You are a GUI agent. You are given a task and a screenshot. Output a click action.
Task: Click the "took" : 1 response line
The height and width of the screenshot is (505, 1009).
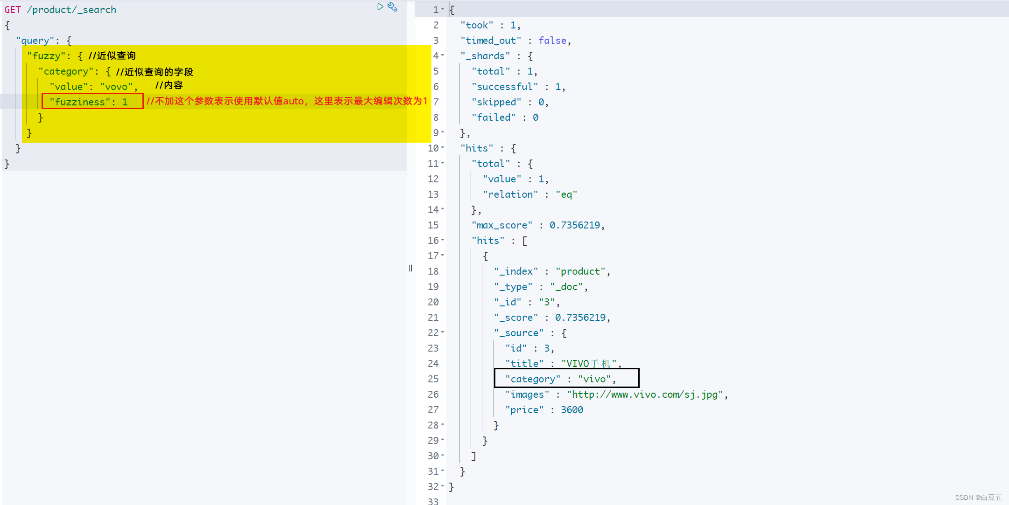point(490,25)
